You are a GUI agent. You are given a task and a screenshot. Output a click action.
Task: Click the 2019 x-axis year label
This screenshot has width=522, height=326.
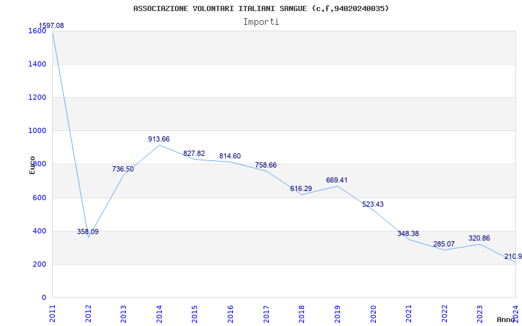pyautogui.click(x=337, y=314)
